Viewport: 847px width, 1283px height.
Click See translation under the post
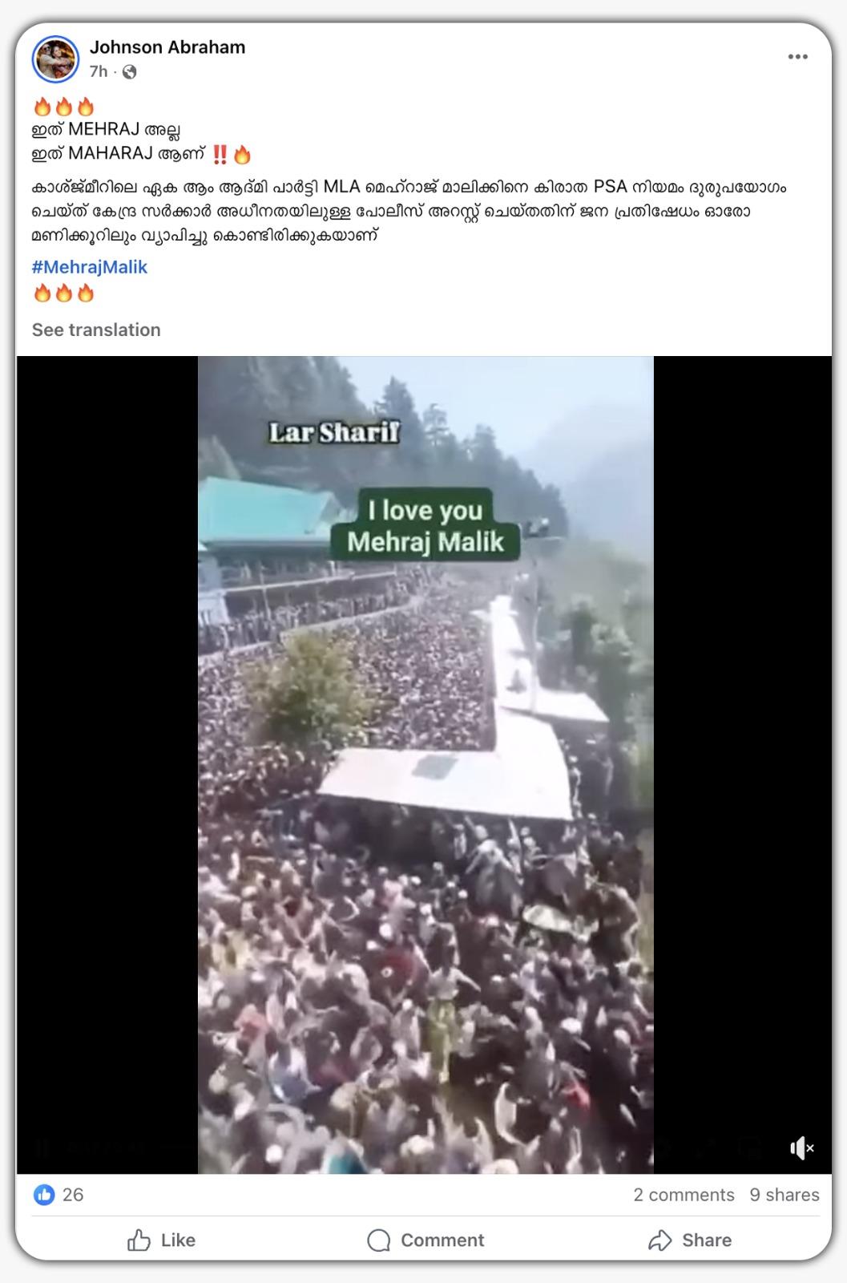[x=96, y=330]
